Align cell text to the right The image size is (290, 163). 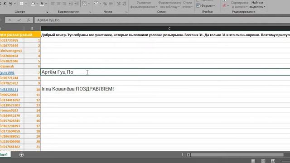tap(64, 4)
